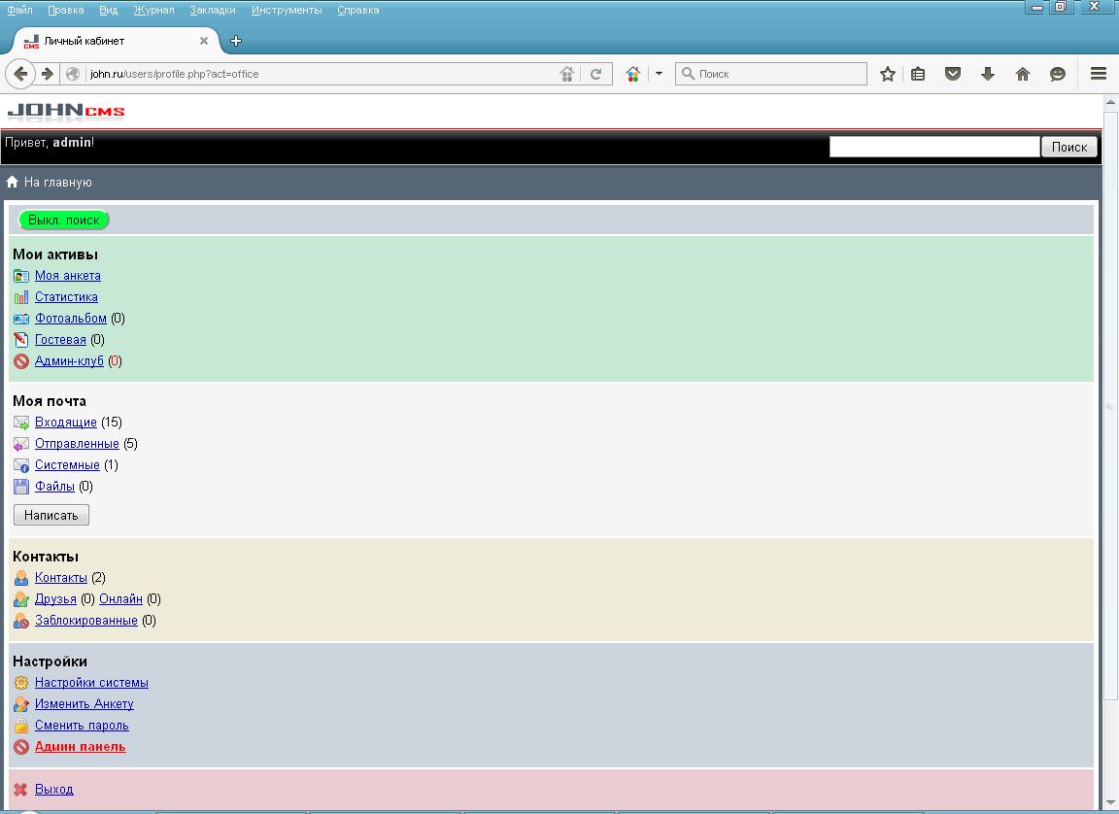Click the smiley chat icon in the toolbar

1058,74
